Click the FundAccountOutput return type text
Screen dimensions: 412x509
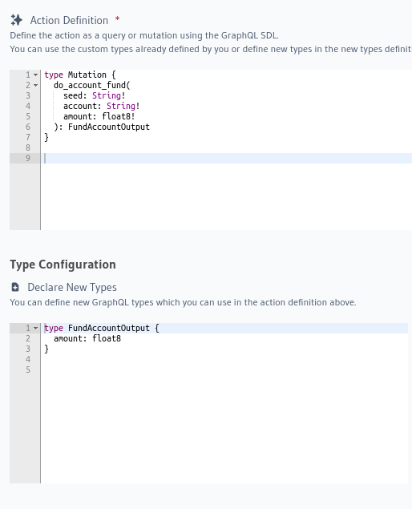[109, 127]
